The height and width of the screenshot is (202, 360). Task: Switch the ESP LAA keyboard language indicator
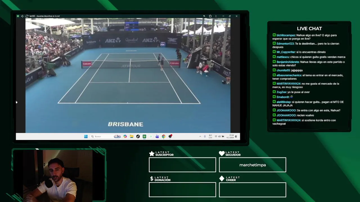(210, 136)
